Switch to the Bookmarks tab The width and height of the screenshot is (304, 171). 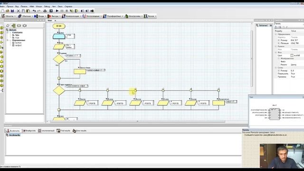click(13, 131)
